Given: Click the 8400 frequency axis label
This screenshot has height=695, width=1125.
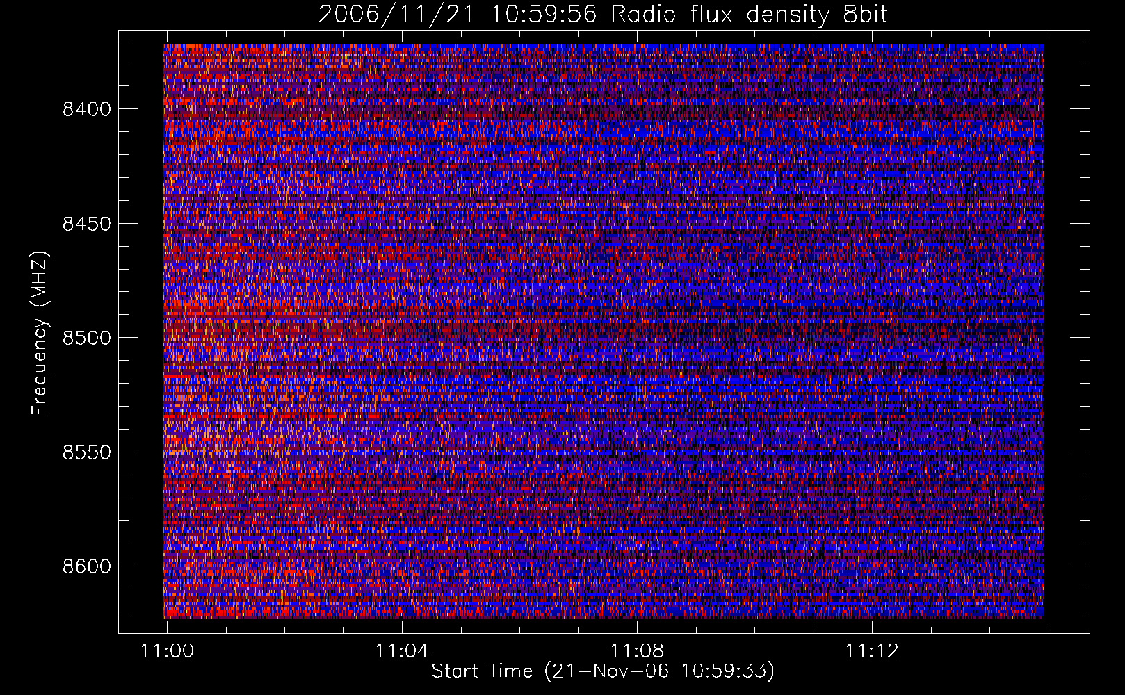Looking at the screenshot, I should tap(87, 109).
